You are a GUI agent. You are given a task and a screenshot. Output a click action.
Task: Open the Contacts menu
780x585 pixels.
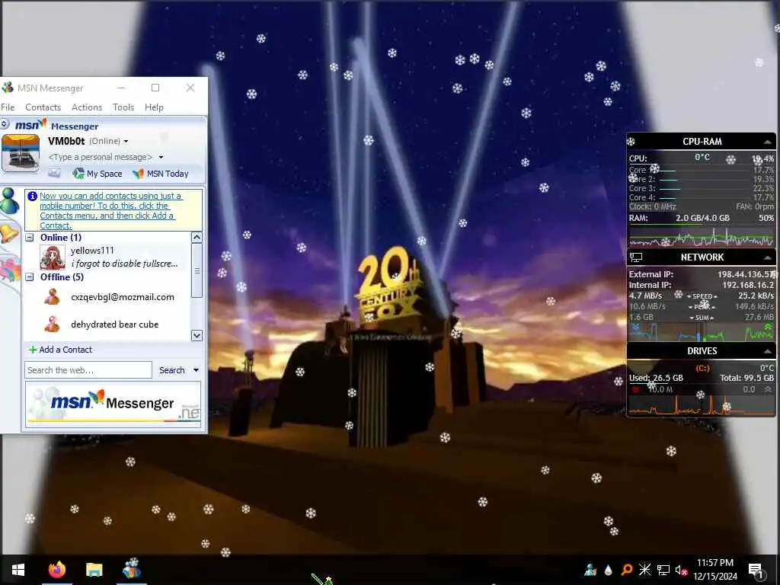click(43, 107)
